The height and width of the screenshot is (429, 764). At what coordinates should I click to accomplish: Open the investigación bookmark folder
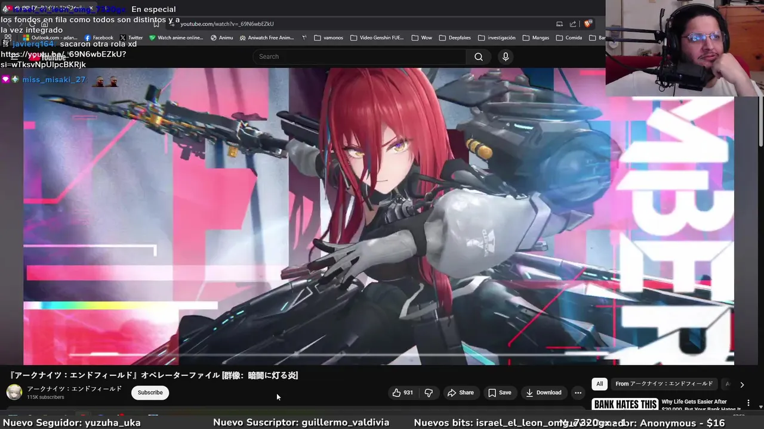point(497,38)
